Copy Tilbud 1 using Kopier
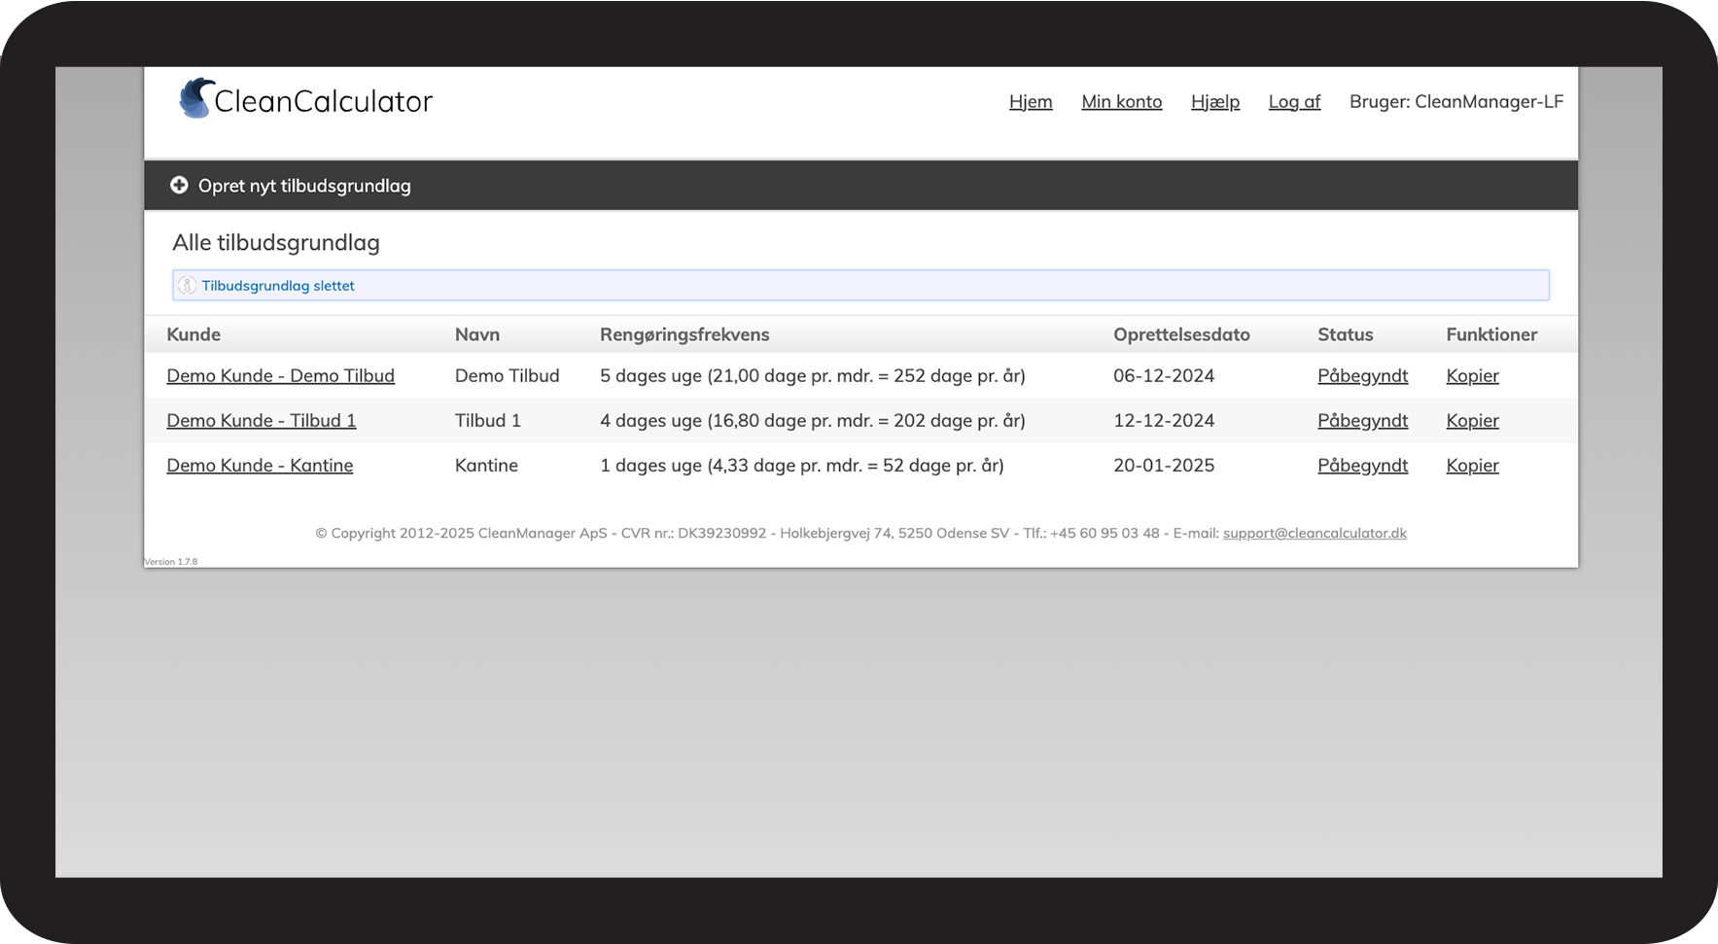Viewport: 1718px width, 944px height. (x=1472, y=421)
